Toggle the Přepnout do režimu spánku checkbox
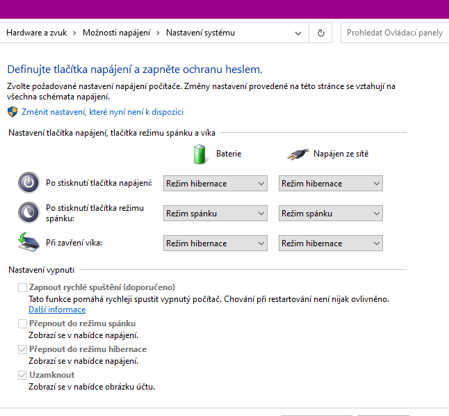The height and width of the screenshot is (416, 449). coord(22,323)
